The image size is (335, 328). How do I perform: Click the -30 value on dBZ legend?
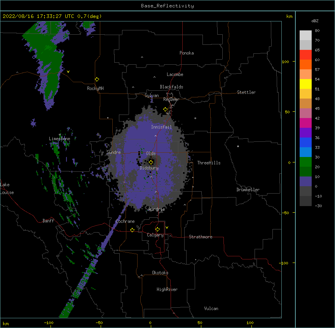(318, 206)
